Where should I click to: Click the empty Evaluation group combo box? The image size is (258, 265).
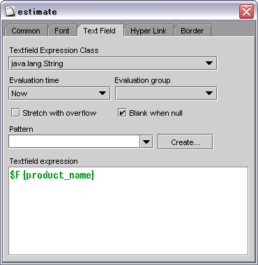pos(166,93)
